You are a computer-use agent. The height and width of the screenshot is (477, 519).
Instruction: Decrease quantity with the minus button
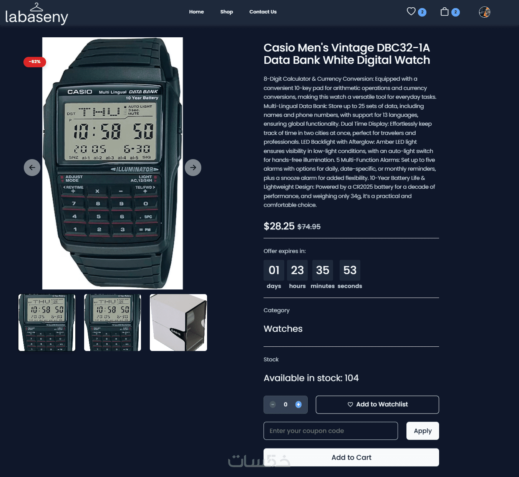(273, 404)
